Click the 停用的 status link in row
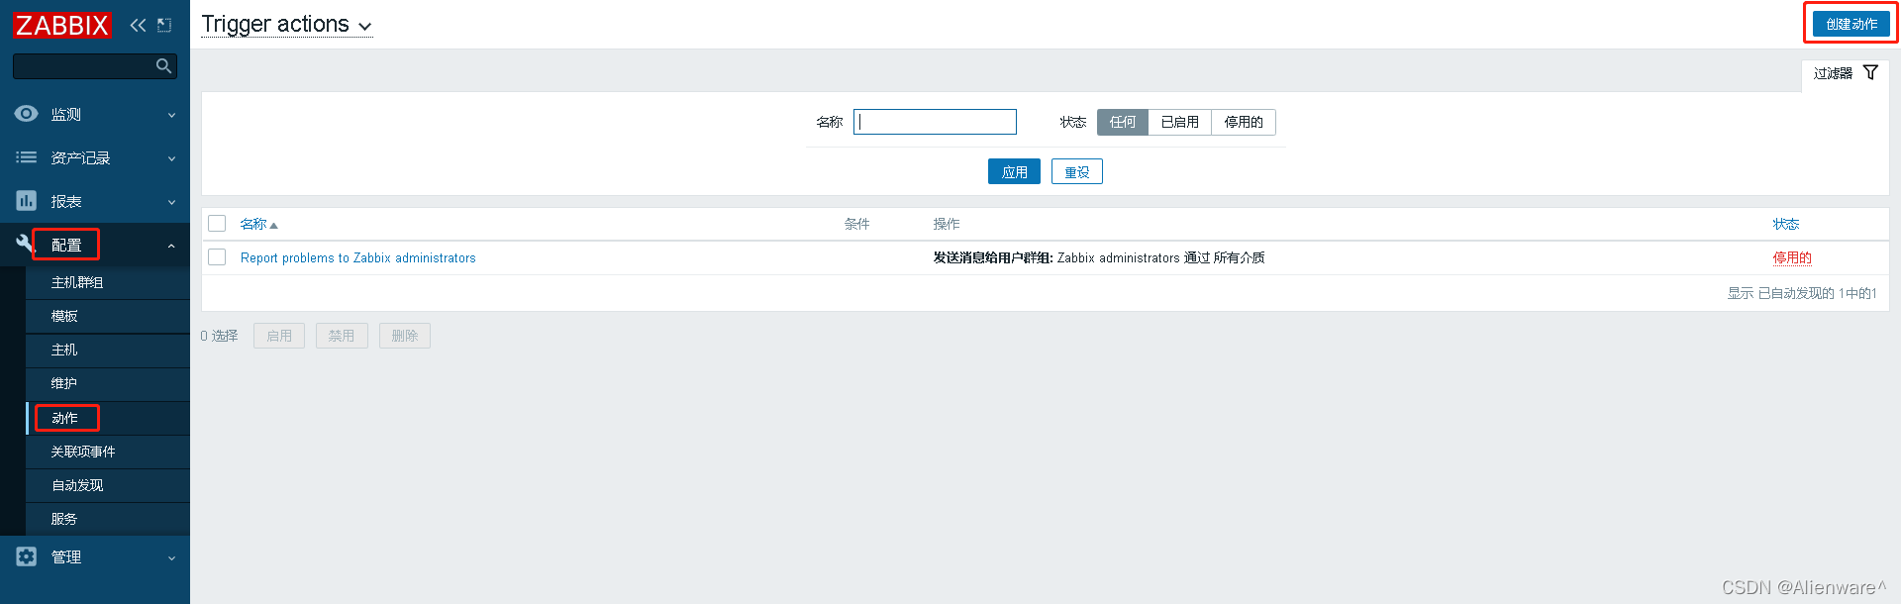 coord(1792,257)
